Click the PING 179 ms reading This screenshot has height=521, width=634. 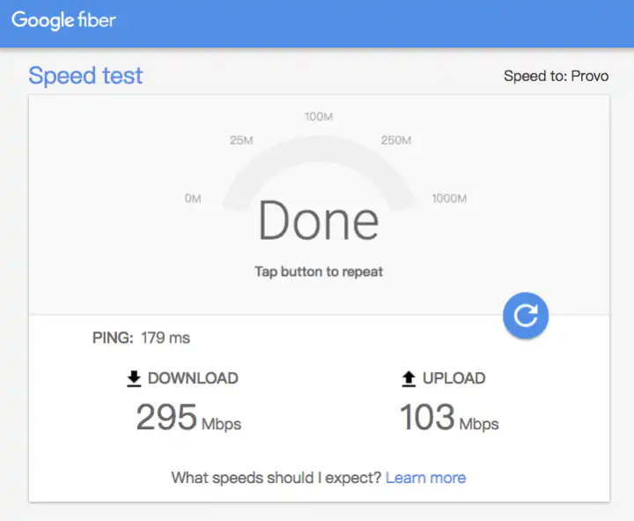click(x=141, y=338)
